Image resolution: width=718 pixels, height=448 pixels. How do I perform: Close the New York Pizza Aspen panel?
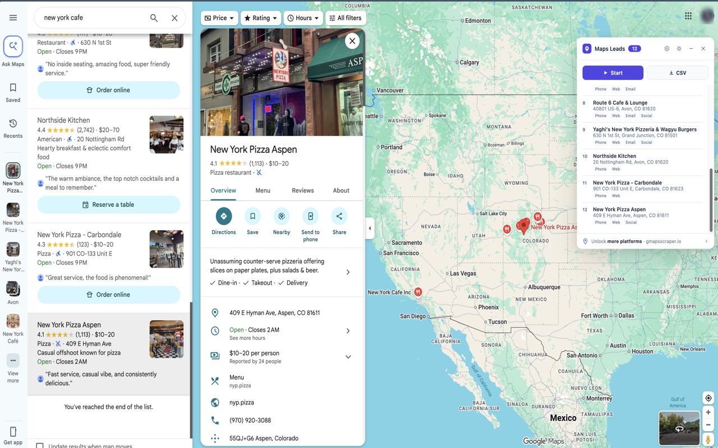352,40
